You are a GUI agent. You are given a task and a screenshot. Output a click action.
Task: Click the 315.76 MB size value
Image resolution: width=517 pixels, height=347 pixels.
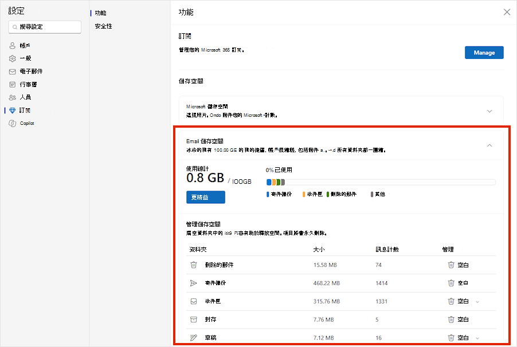pos(327,301)
